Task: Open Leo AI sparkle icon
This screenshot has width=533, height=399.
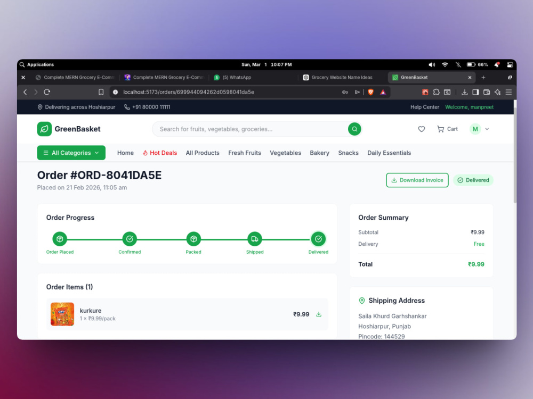Action: coord(498,92)
